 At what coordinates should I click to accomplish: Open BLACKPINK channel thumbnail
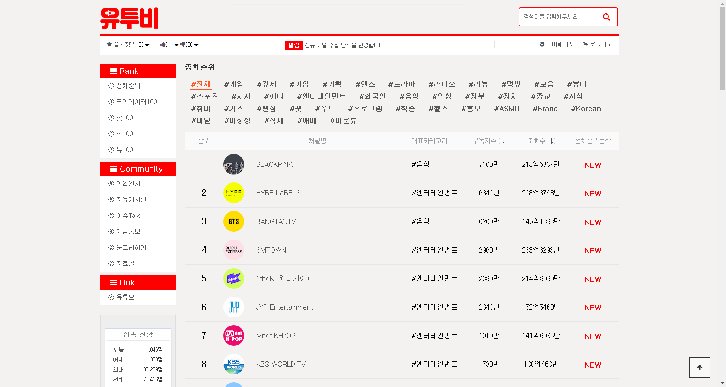click(x=234, y=164)
